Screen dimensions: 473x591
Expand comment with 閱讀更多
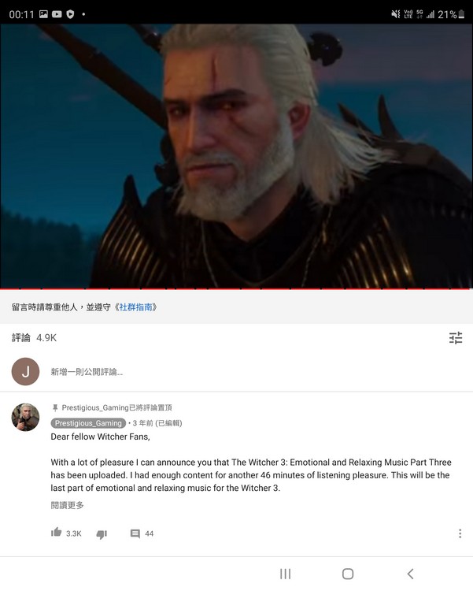(x=68, y=505)
